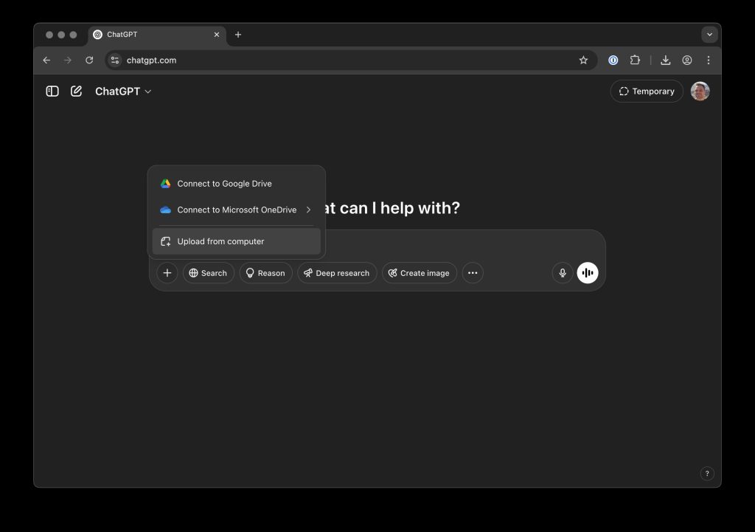Open the more tools ellipsis button
The image size is (755, 532).
click(473, 273)
